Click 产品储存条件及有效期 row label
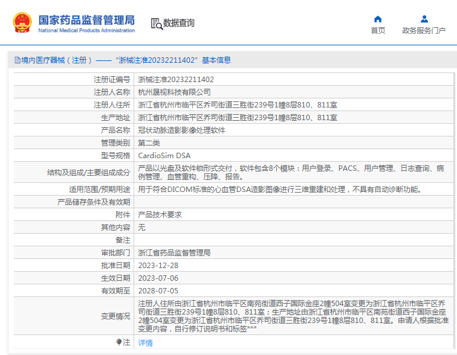 [94, 202]
